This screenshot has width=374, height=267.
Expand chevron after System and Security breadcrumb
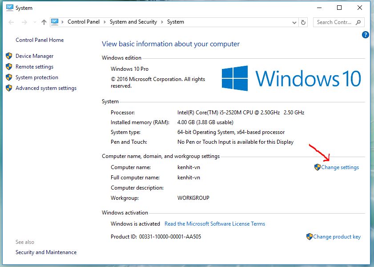tap(162, 22)
